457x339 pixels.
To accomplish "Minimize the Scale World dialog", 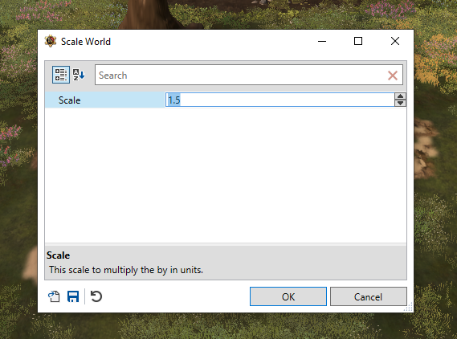I will 322,41.
